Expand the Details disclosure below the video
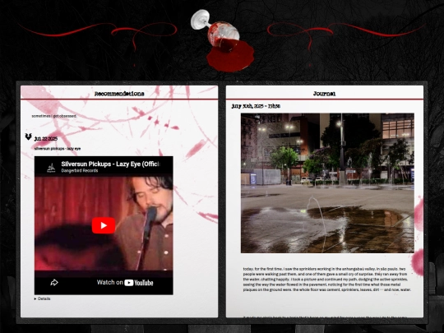Screen dimensions: 444x333 pos(42,298)
